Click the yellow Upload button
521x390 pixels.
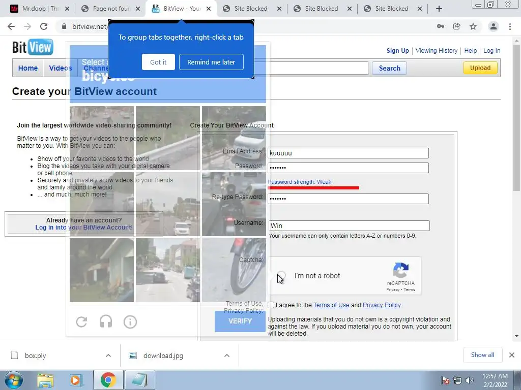pyautogui.click(x=480, y=68)
